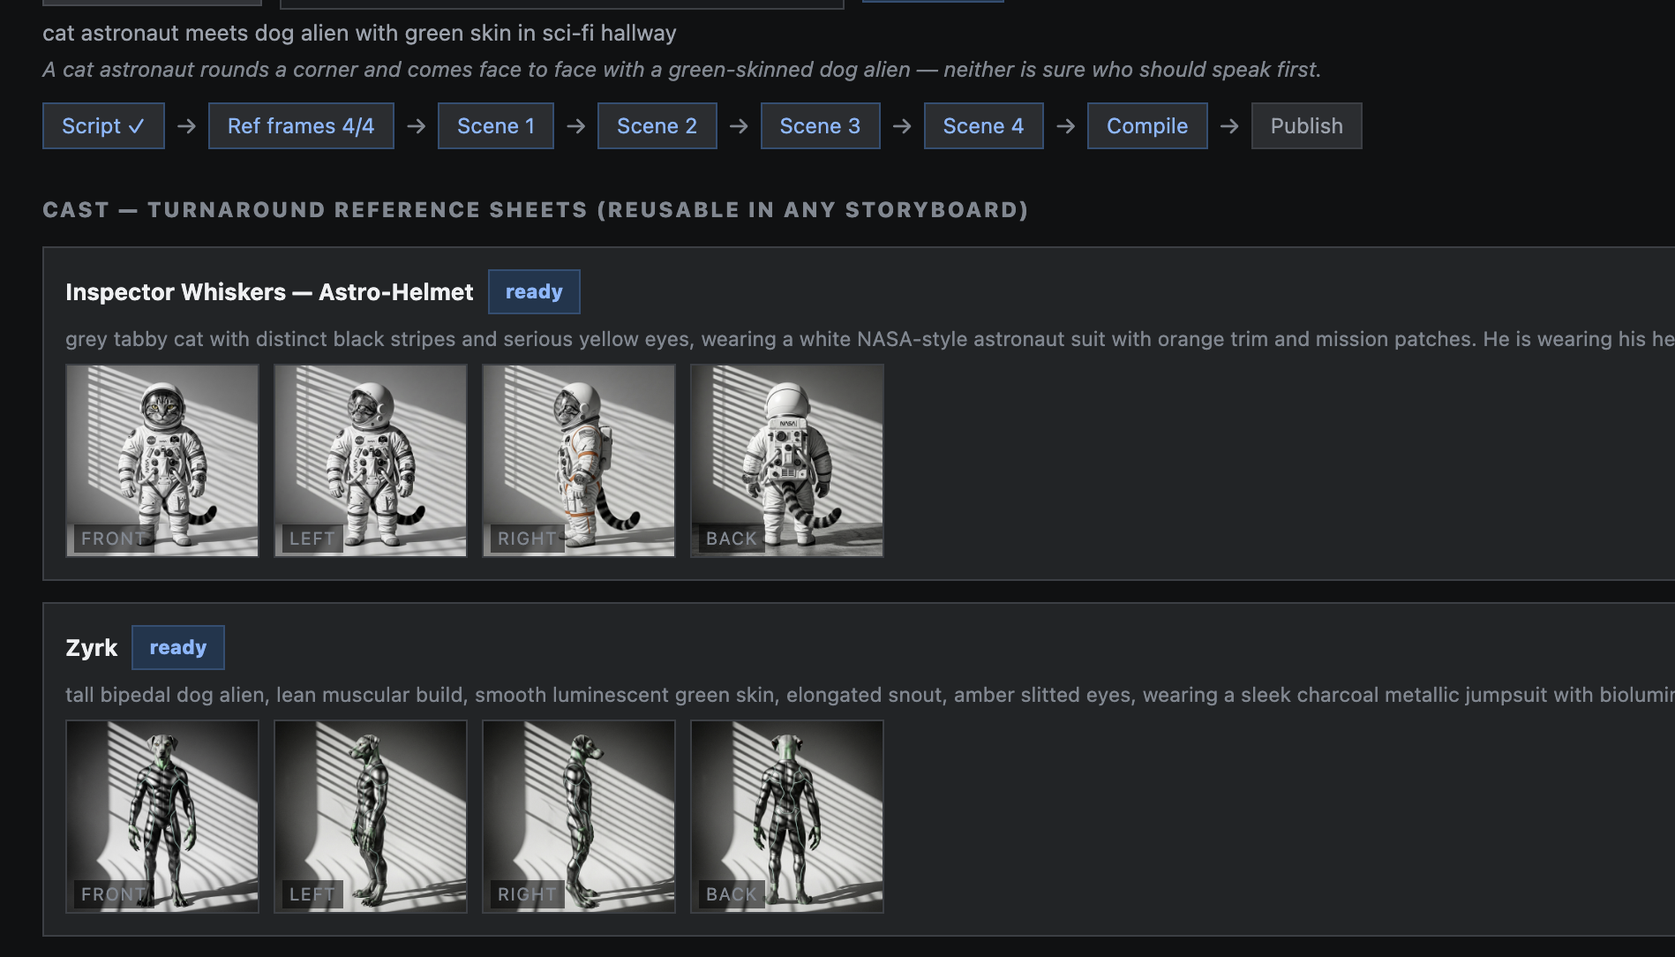This screenshot has width=1675, height=957.
Task: Go to Ref frames 4/4 step
Action: 301,126
